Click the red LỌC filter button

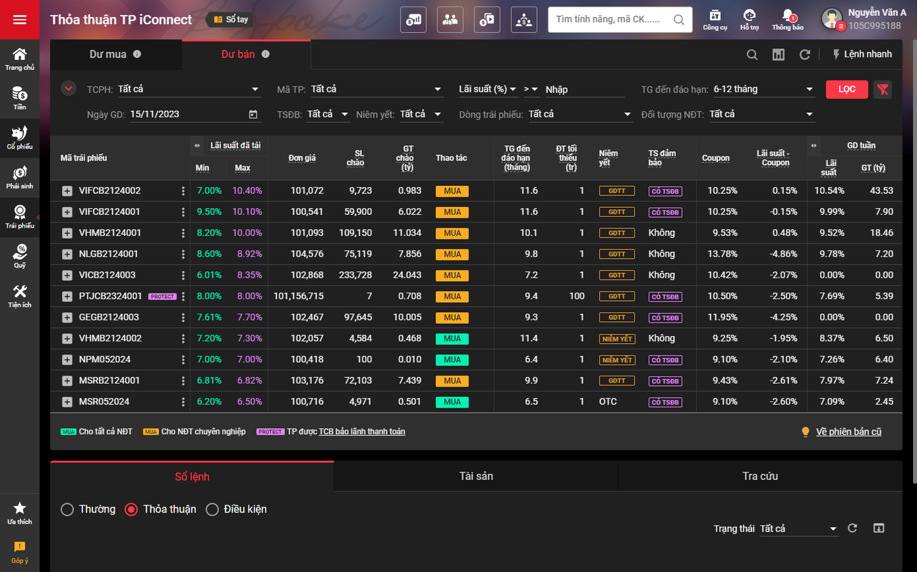click(846, 90)
